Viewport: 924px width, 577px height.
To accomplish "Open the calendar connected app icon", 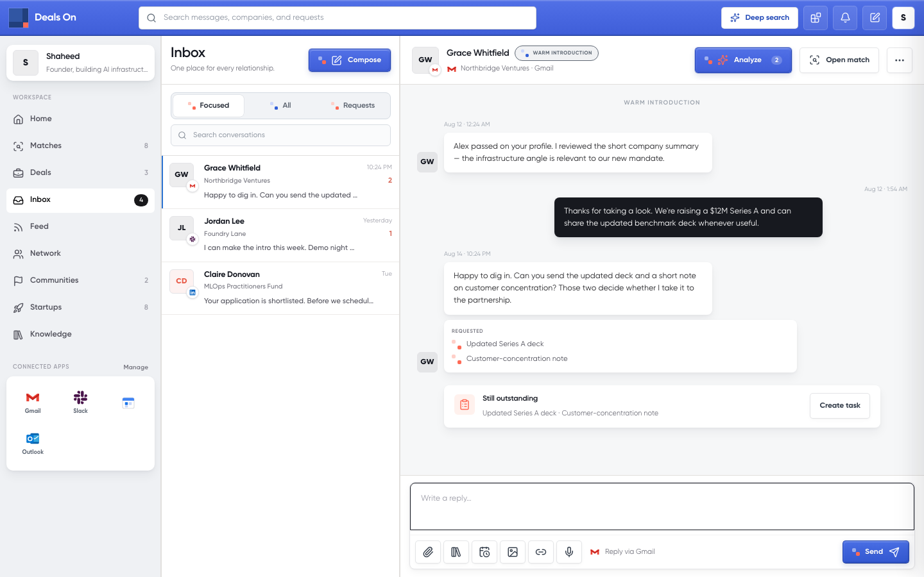I will click(128, 403).
